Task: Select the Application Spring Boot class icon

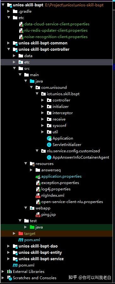Action: click(x=49, y=138)
